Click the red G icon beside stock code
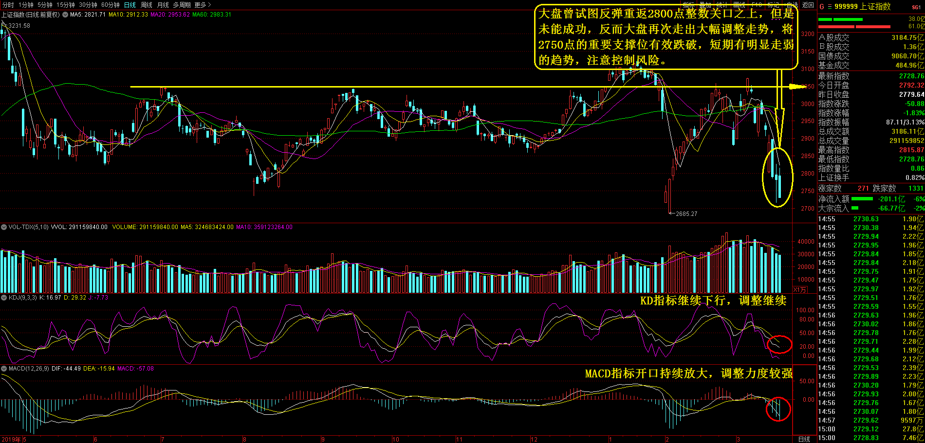The image size is (925, 443). point(822,7)
